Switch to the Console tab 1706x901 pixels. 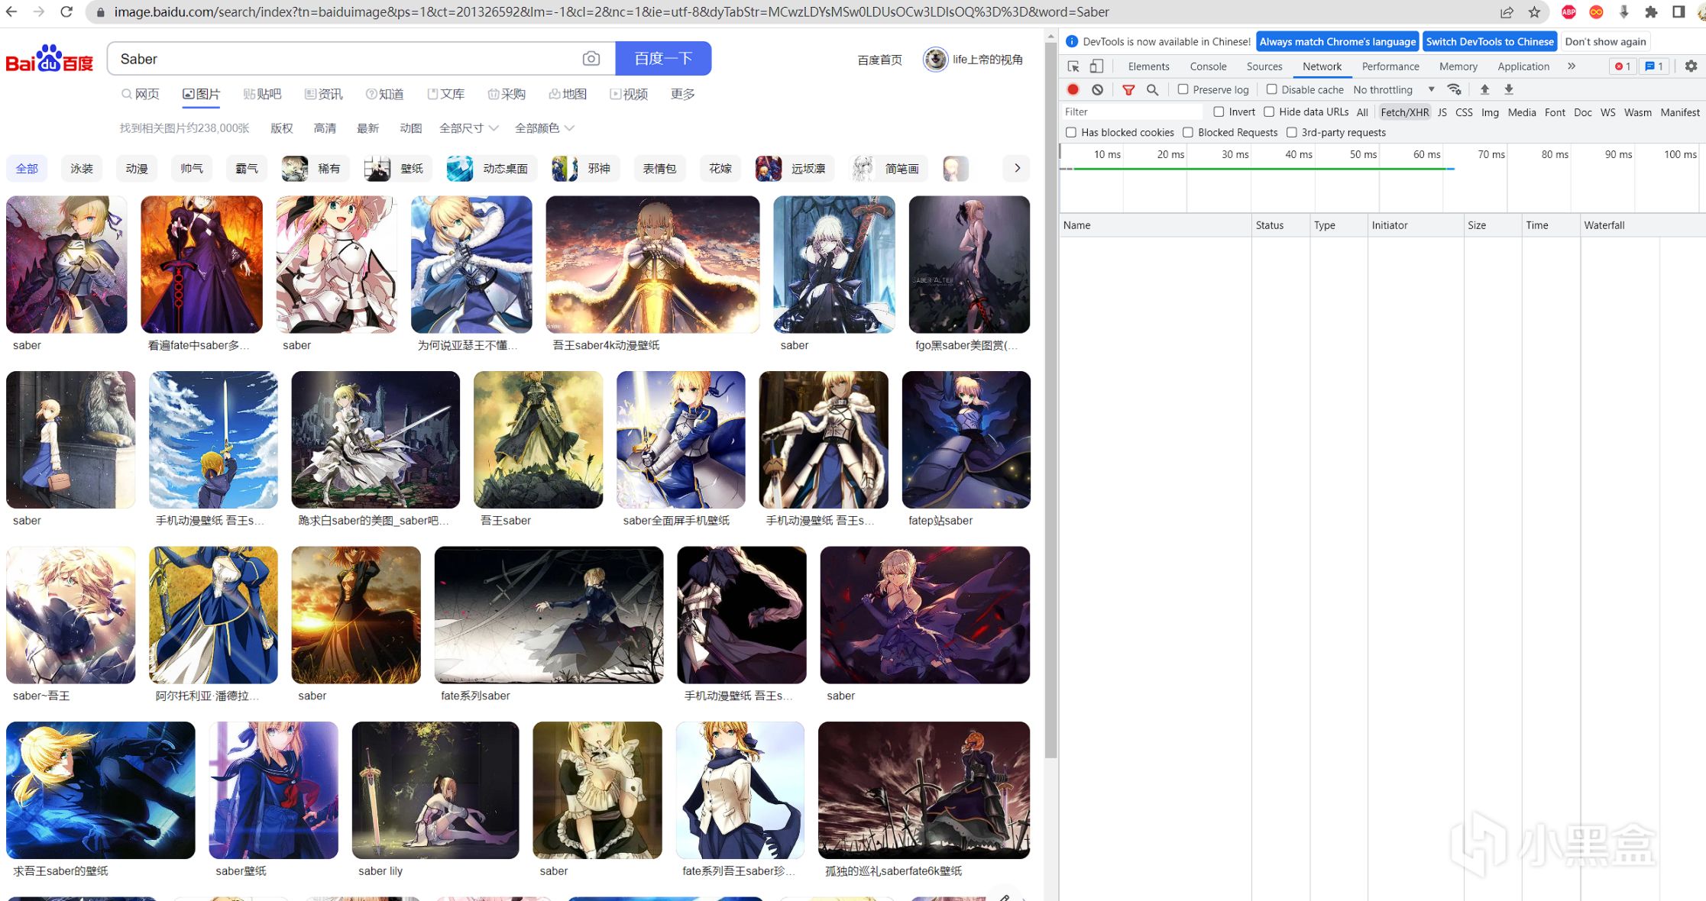1207,66
